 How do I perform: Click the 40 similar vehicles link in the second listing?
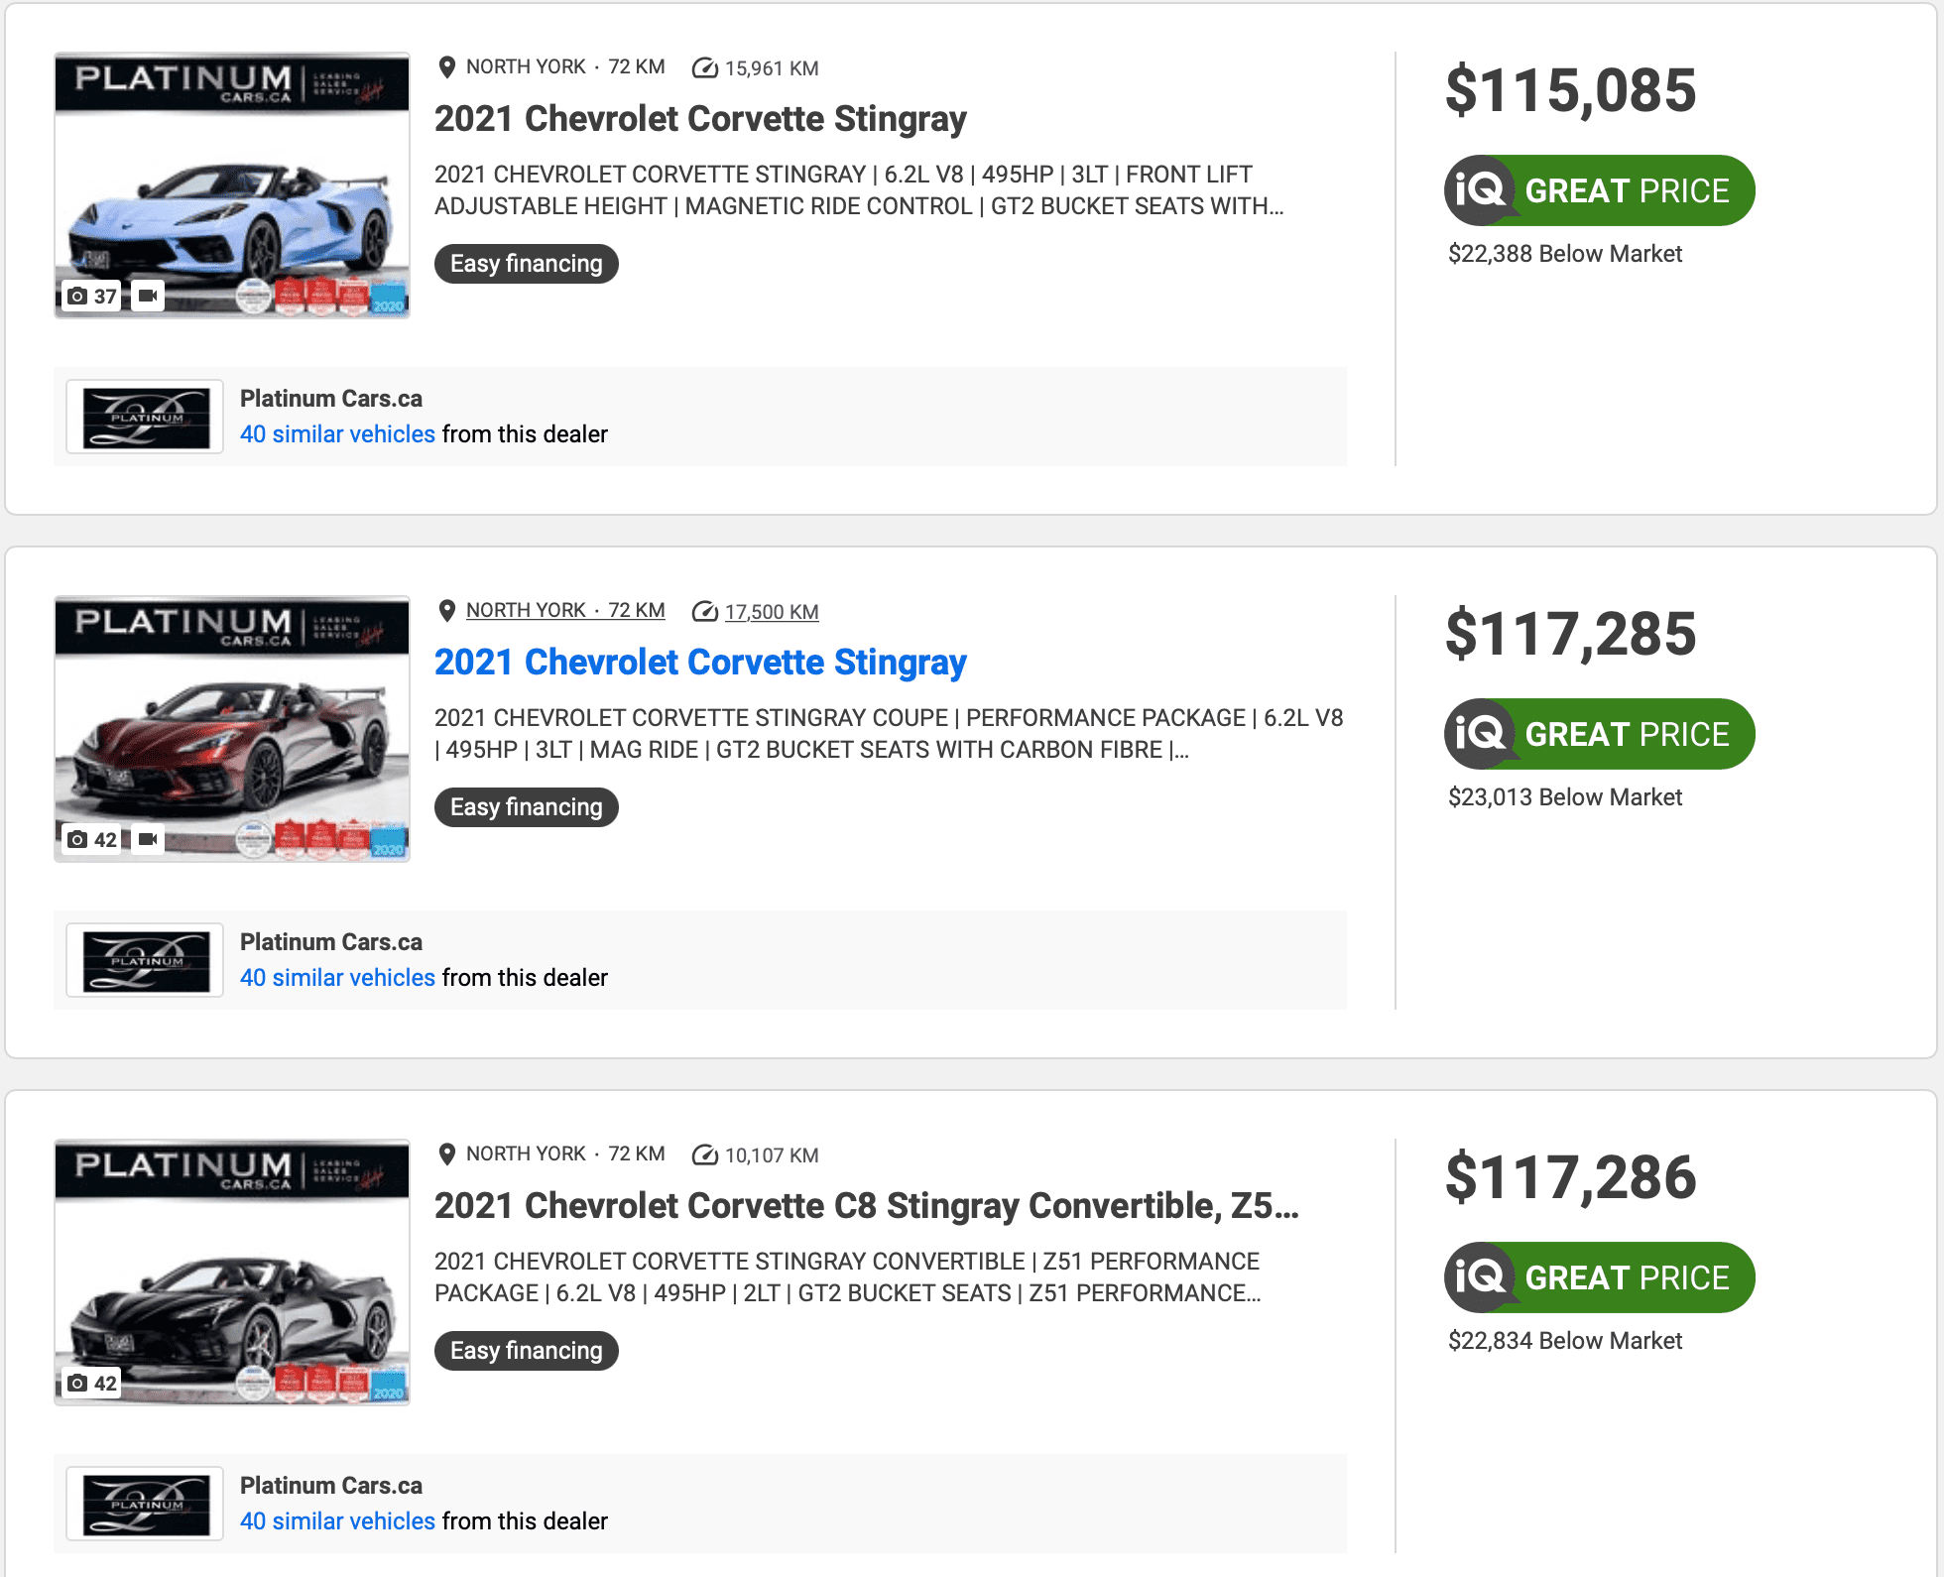[337, 978]
